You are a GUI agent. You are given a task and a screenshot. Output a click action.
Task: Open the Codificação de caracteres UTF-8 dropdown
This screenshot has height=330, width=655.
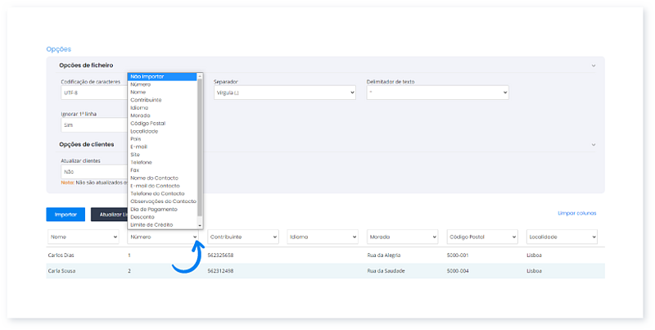[93, 93]
